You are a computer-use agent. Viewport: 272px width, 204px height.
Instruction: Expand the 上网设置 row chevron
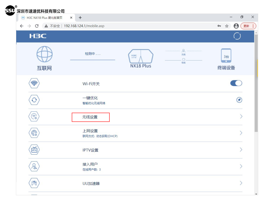tap(241, 133)
